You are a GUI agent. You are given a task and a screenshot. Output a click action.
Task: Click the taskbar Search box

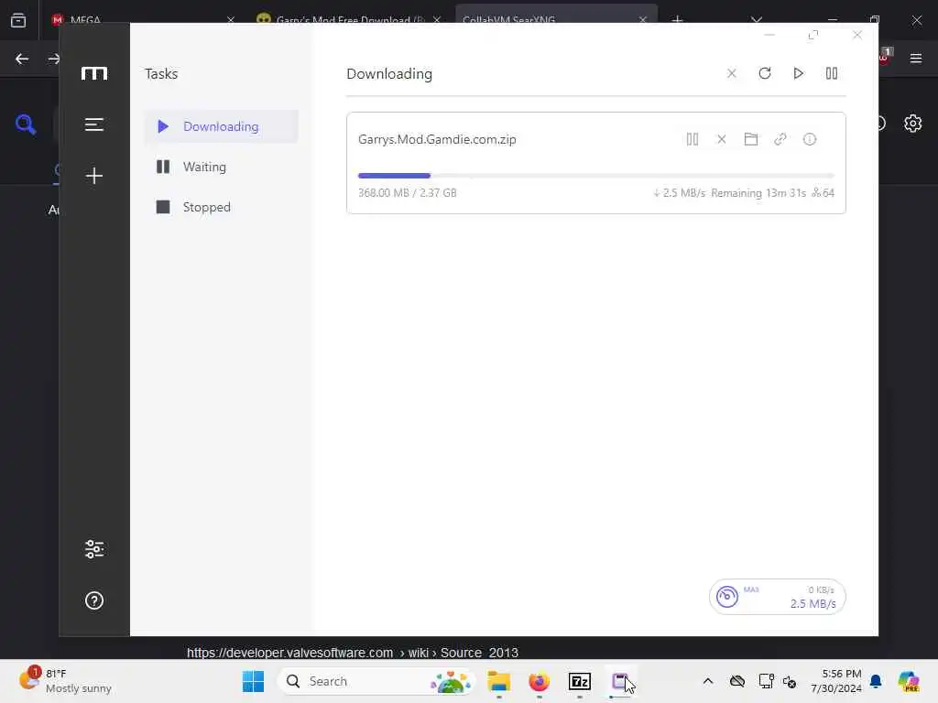376,681
